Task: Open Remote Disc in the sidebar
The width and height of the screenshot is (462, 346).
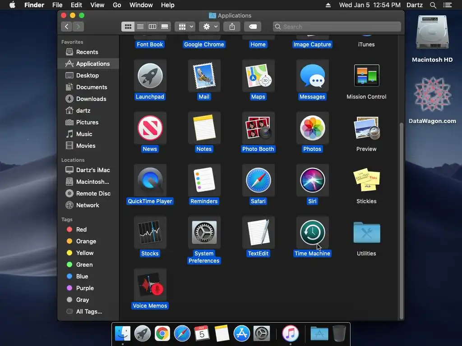Action: pos(88,193)
